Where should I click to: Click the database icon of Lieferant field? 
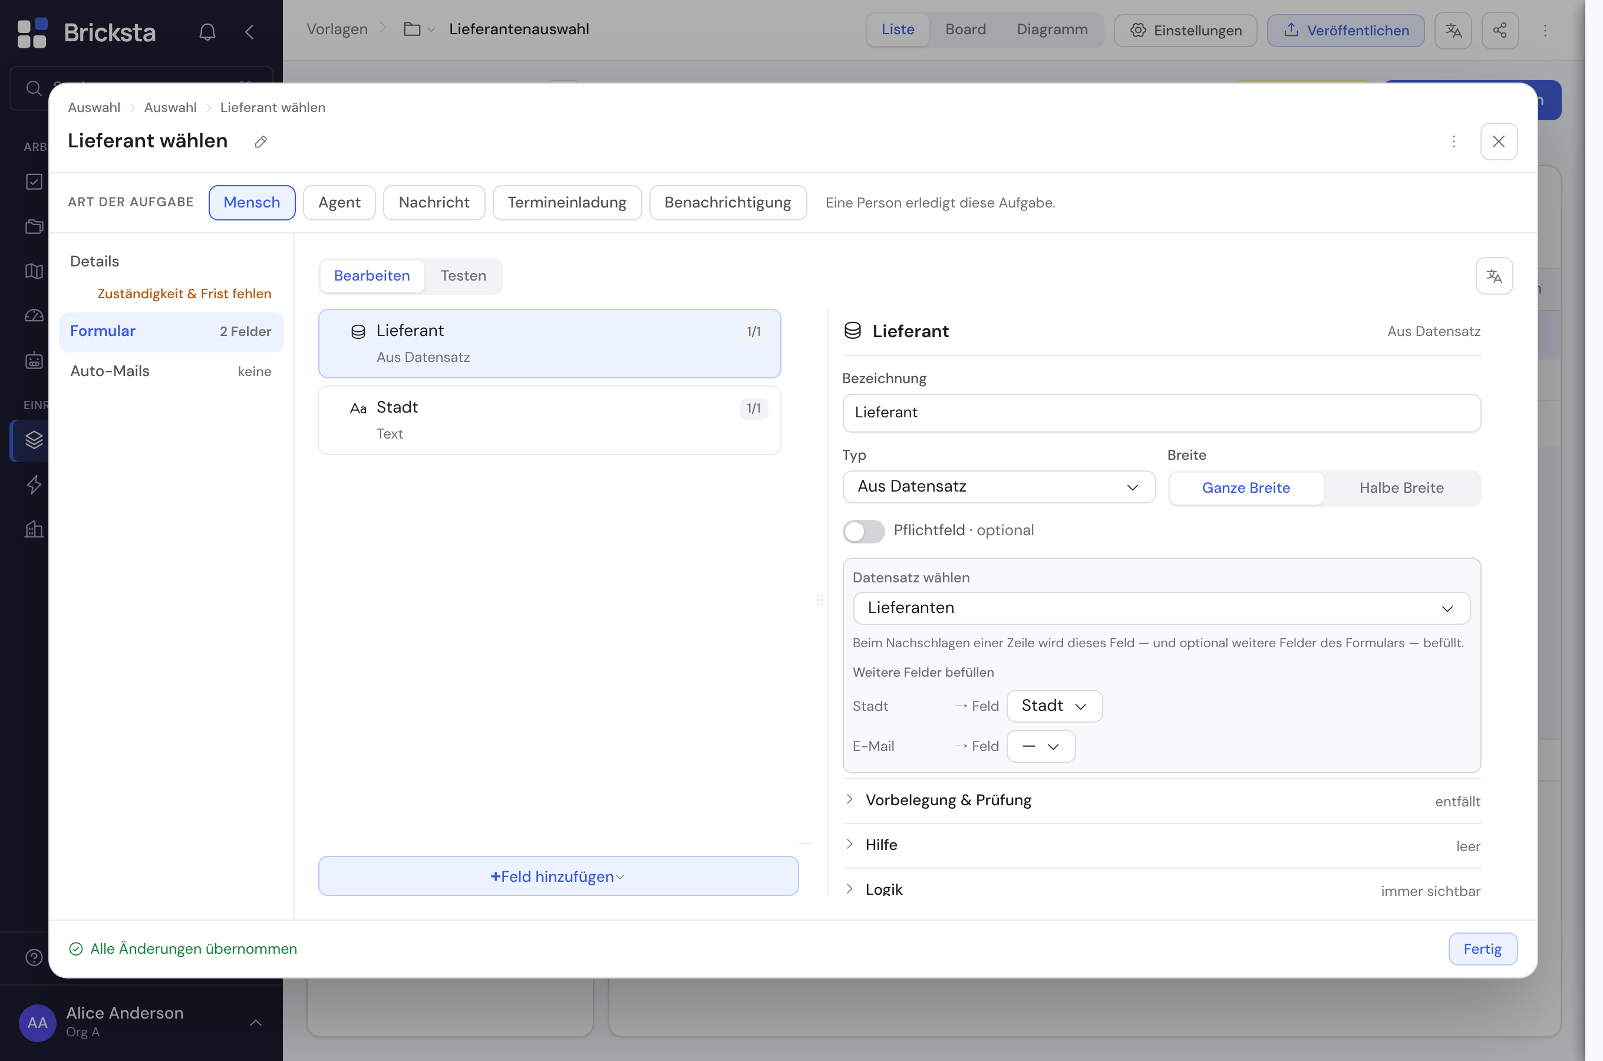click(x=358, y=331)
